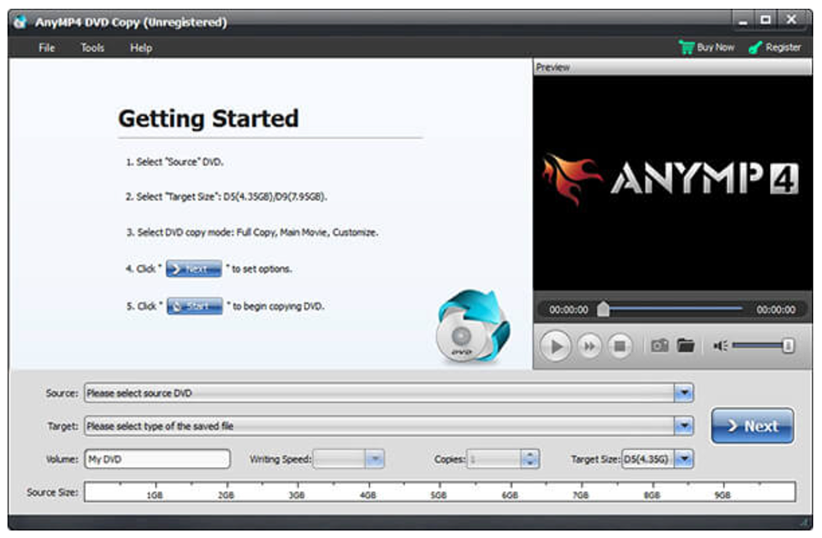The height and width of the screenshot is (538, 822).
Task: Click the window resize grip corner
Action: coord(806,522)
